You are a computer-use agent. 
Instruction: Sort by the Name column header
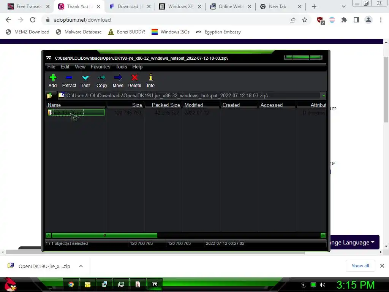click(76, 105)
